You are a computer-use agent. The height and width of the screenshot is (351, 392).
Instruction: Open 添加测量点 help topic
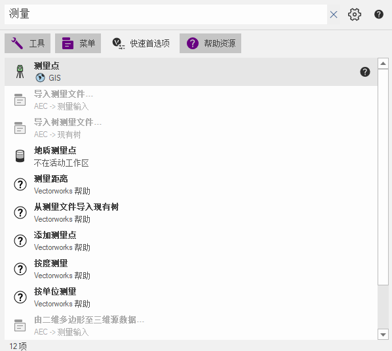click(x=191, y=241)
